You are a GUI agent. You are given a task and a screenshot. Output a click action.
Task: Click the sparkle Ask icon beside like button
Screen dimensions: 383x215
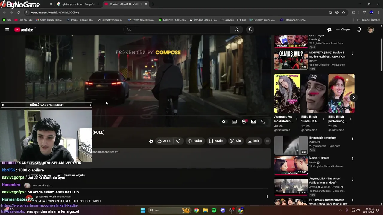(151, 141)
